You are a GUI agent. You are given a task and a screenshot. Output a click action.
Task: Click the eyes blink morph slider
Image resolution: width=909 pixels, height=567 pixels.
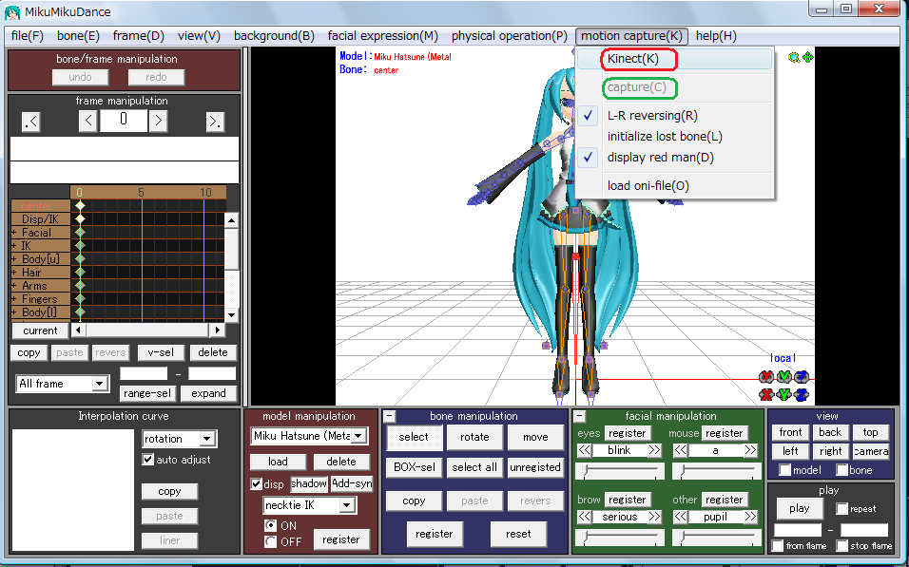(x=620, y=471)
